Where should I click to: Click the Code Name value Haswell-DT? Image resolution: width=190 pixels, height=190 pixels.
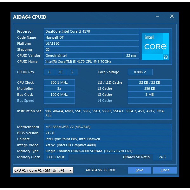coord(91,37)
